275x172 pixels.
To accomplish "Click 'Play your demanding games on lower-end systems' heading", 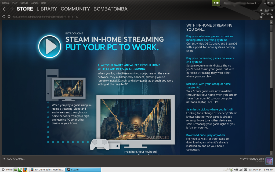I will pyautogui.click(x=210, y=60).
